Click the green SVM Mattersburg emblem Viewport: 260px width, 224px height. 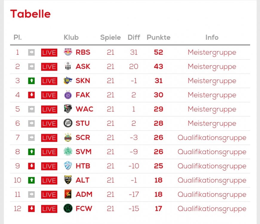click(68, 151)
